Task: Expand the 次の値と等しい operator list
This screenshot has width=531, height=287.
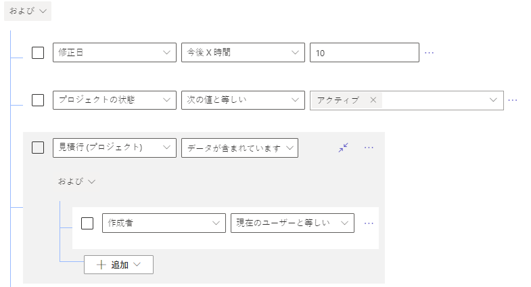Action: (242, 100)
